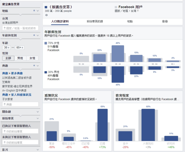Click the 30% 男性 legend square
Screen dimensions: 185x152
pos(46,72)
